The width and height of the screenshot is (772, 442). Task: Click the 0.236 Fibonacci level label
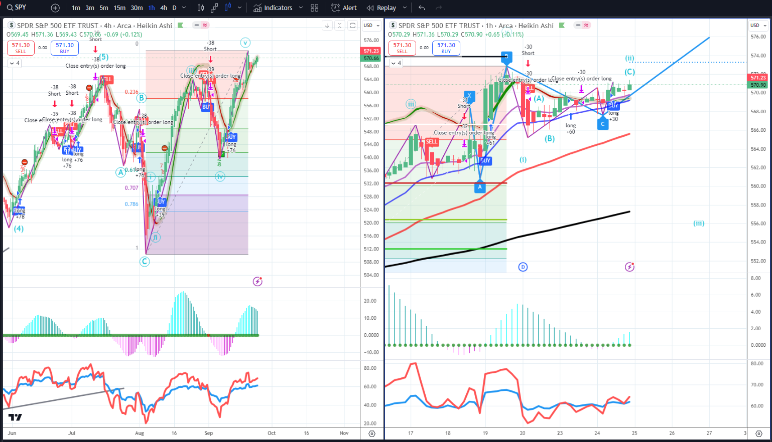(132, 92)
